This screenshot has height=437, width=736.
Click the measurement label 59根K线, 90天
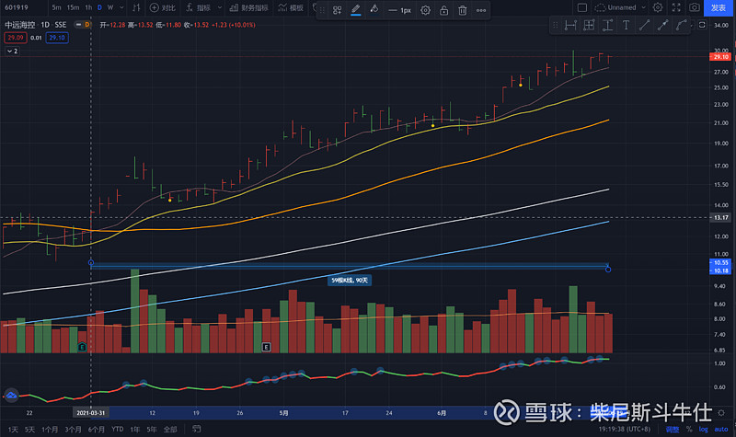tap(350, 281)
